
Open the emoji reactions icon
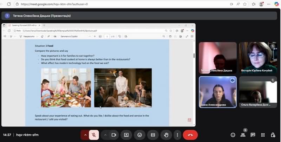(139, 135)
